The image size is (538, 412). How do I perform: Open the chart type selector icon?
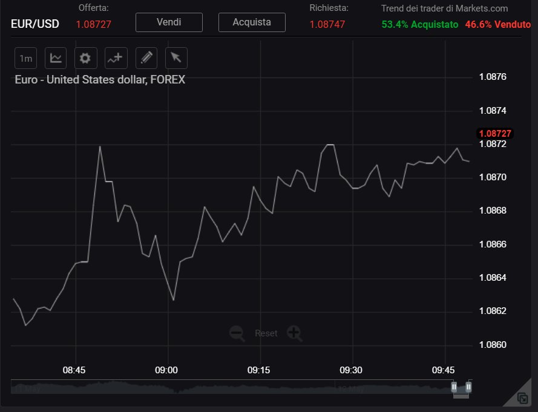coord(56,58)
